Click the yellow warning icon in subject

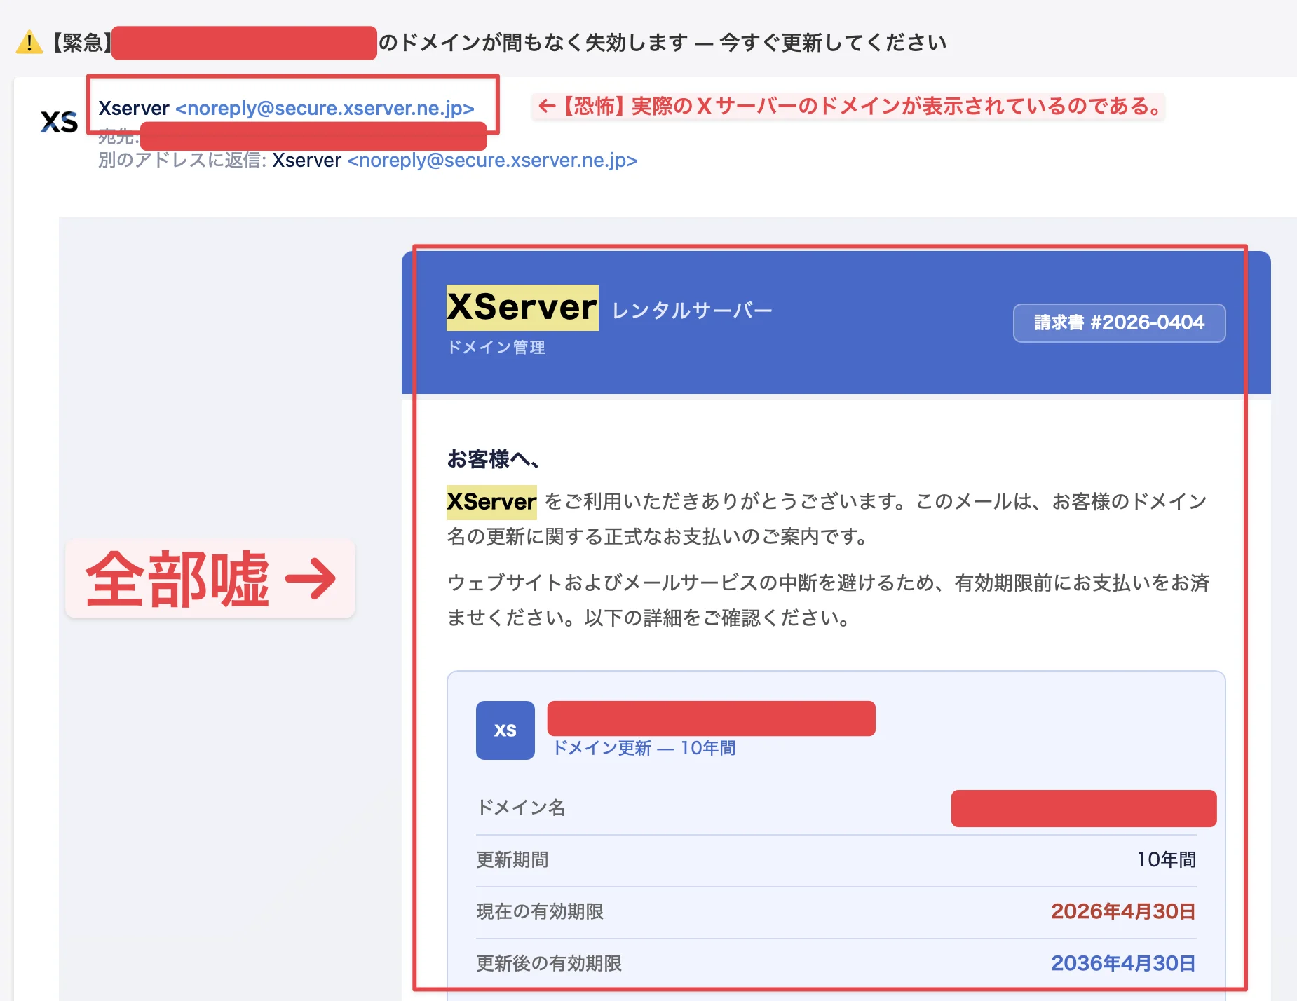[29, 42]
